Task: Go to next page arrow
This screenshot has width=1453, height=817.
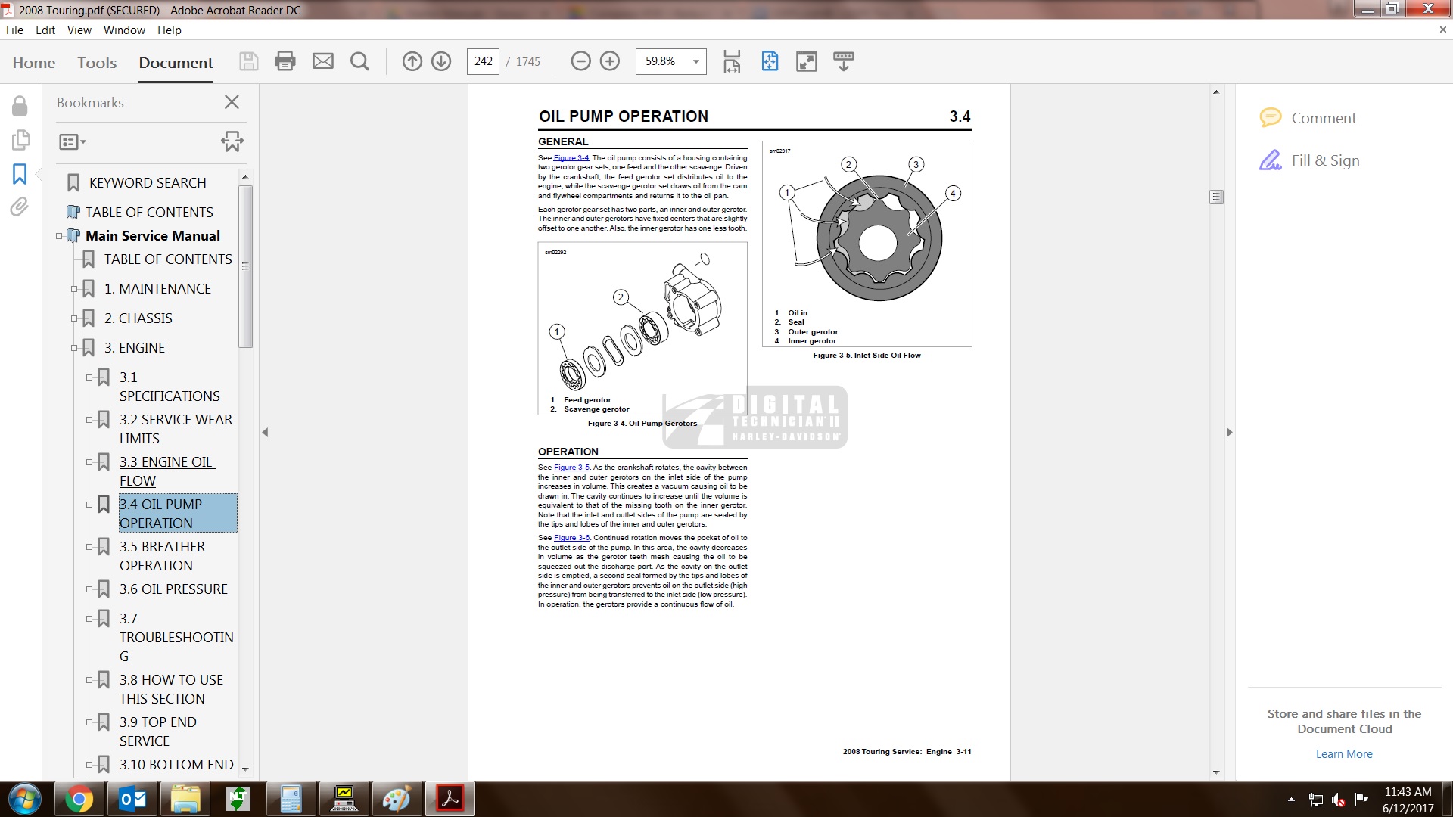Action: point(441,61)
